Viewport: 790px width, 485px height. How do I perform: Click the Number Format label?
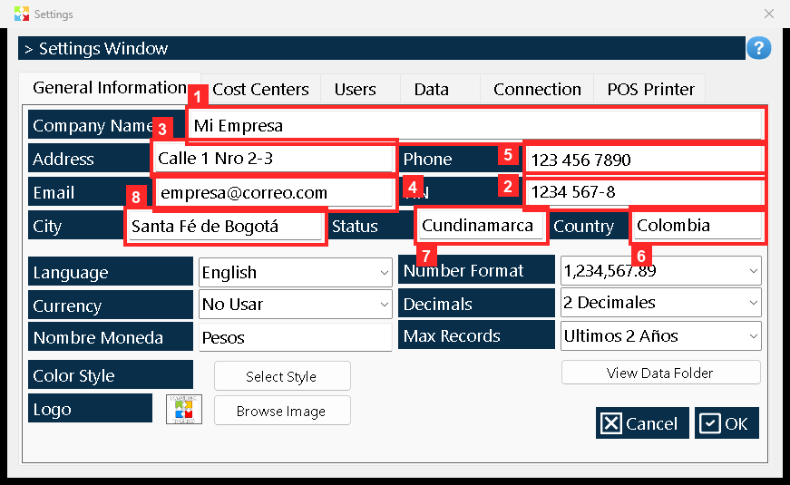pyautogui.click(x=476, y=270)
